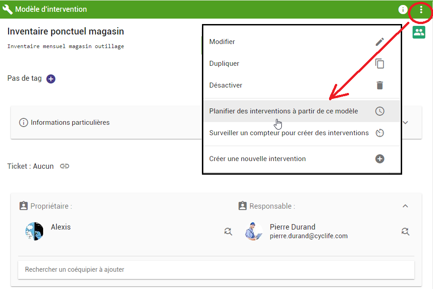The image size is (433, 289).
Task: Click the counter gauge icon in menu
Action: 380,133
